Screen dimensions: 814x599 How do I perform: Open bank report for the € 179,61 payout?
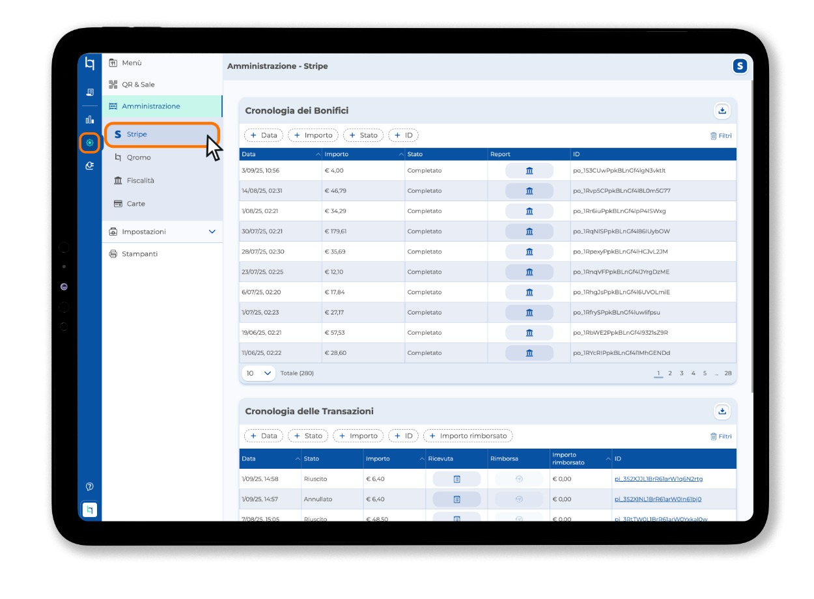click(x=529, y=231)
